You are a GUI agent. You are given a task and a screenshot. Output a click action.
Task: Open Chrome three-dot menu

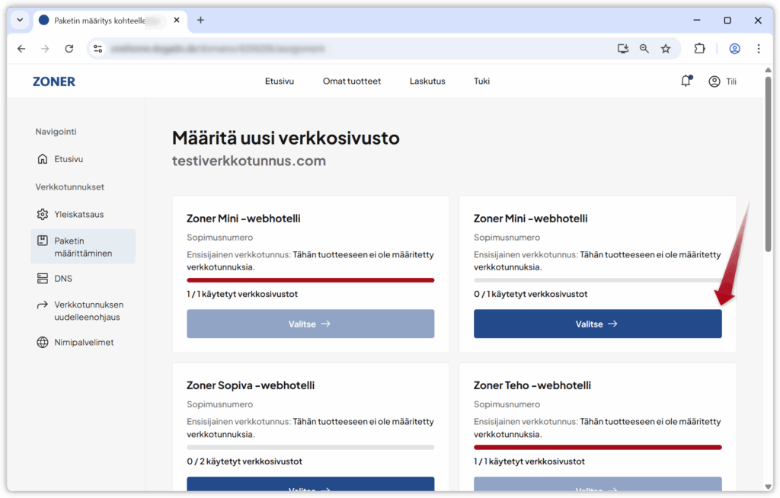pos(758,49)
